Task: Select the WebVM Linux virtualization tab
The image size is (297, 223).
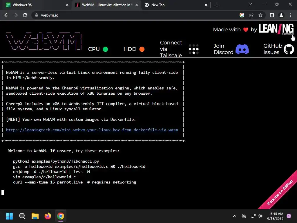Action: coord(106,5)
